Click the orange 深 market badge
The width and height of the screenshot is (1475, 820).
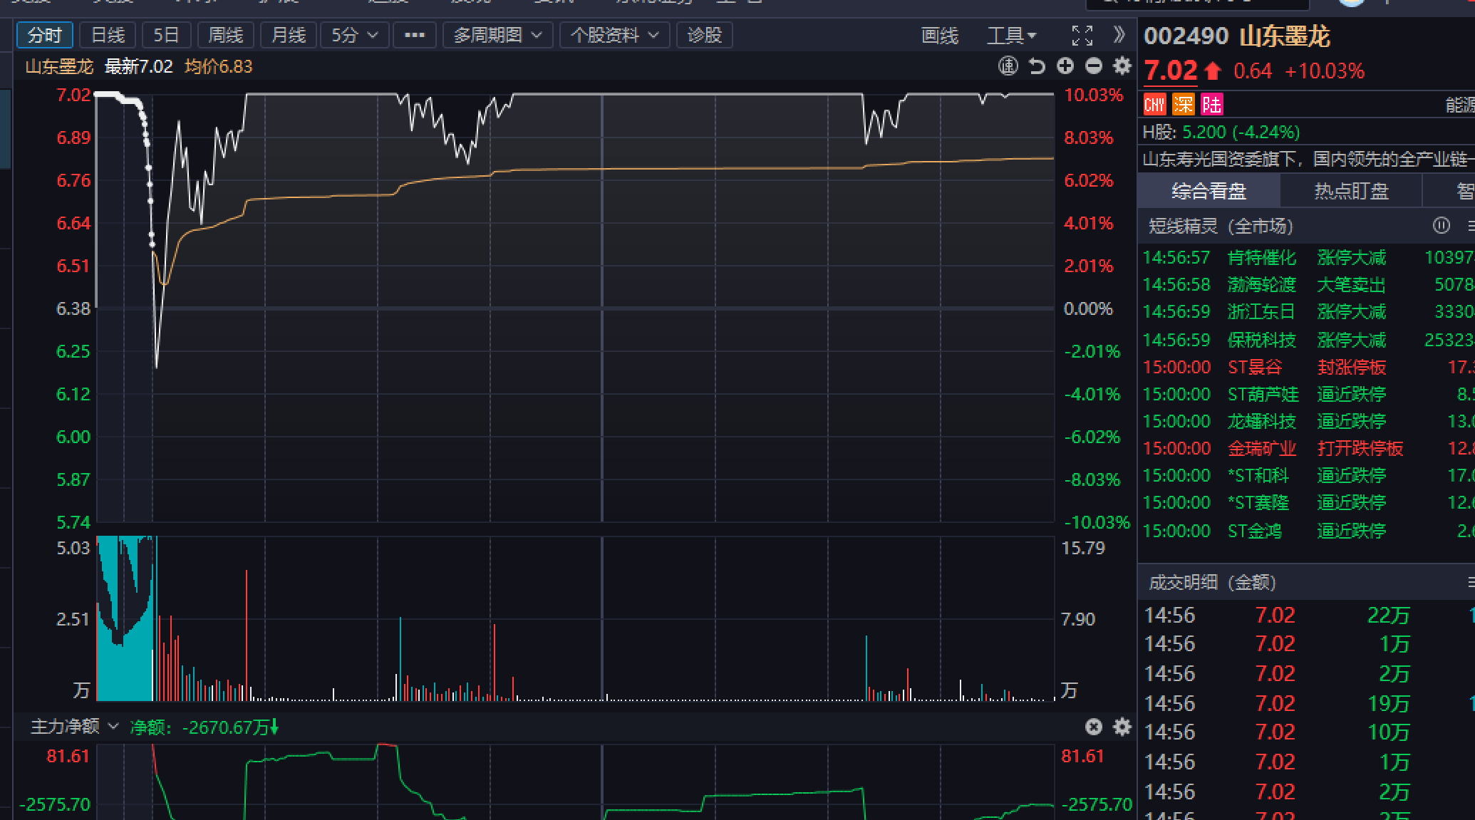1183,105
